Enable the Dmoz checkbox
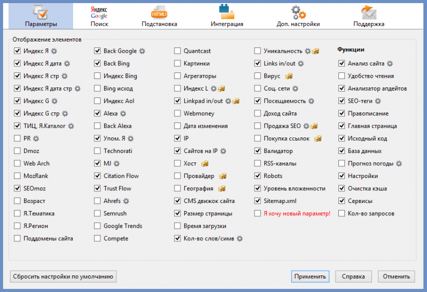427x292 pixels. pyautogui.click(x=18, y=151)
